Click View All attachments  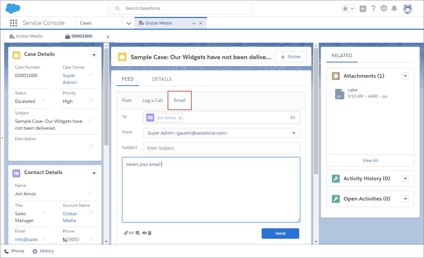(370, 160)
